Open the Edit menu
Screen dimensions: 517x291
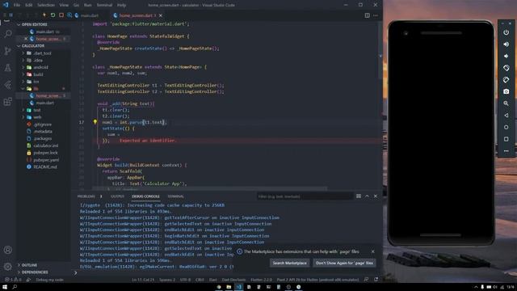click(x=29, y=5)
